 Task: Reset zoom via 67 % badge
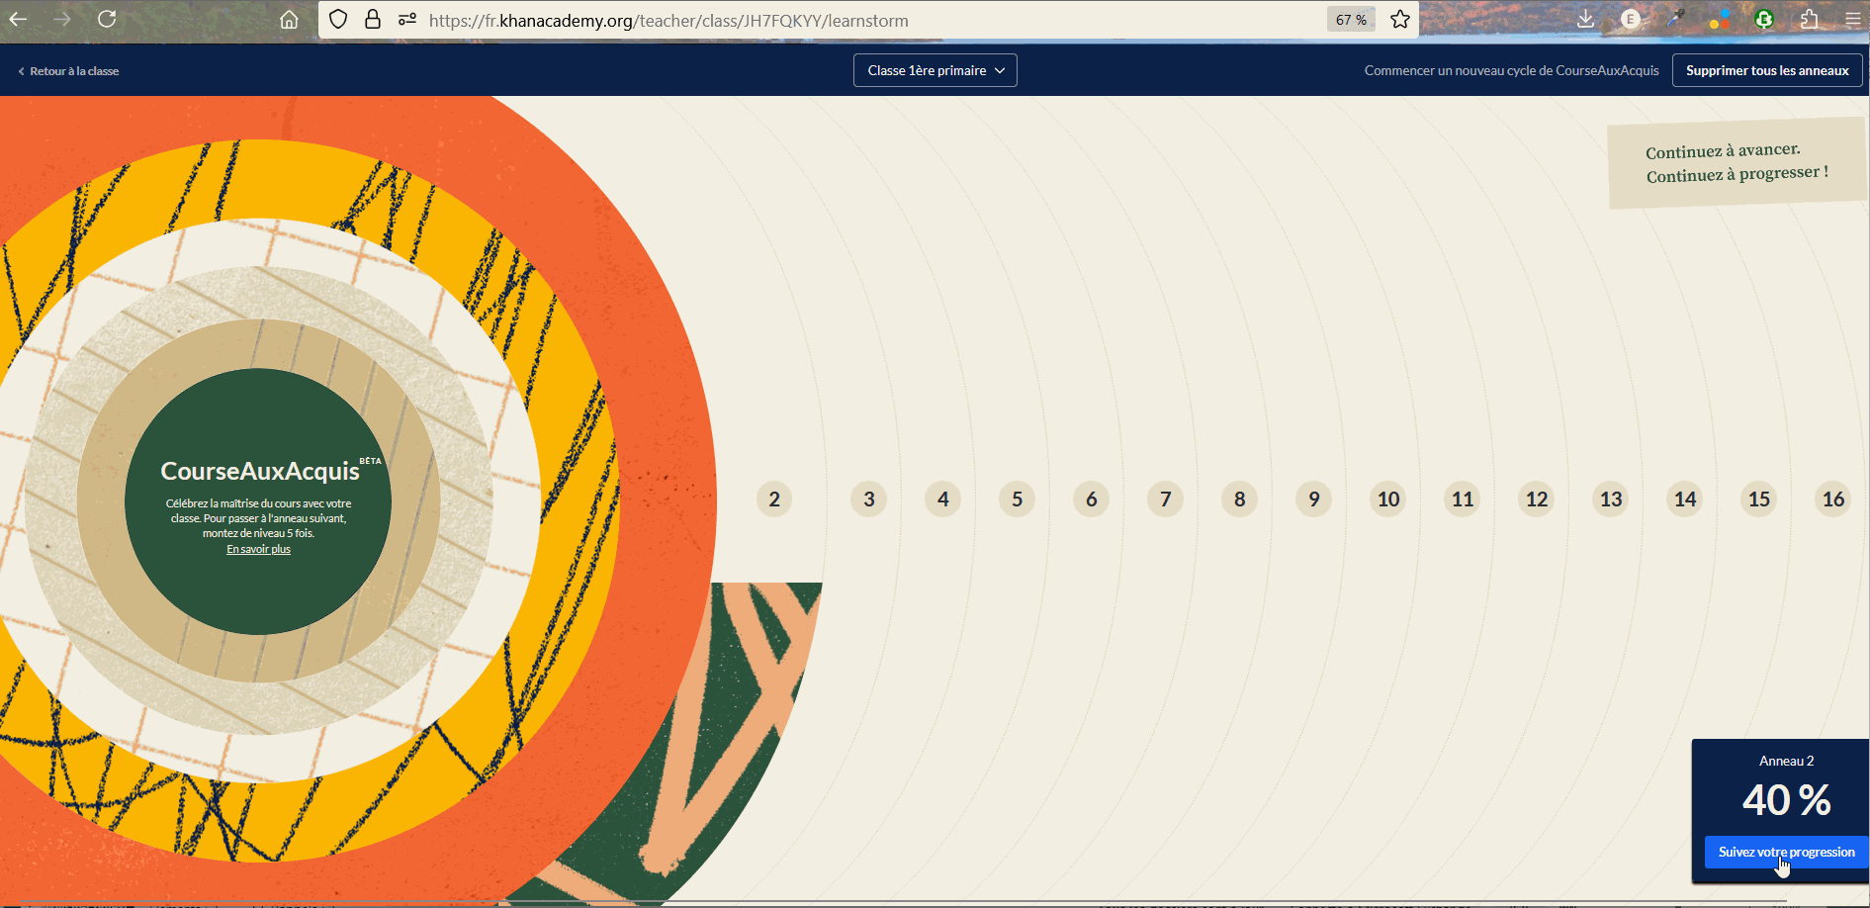[1351, 20]
